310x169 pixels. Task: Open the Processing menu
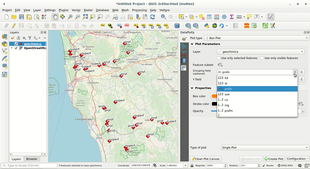(139, 10)
